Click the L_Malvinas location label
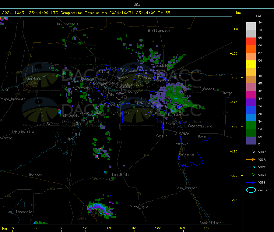274x232 pixels. coord(120,113)
